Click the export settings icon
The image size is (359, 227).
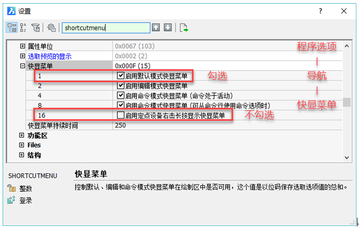click(184, 28)
